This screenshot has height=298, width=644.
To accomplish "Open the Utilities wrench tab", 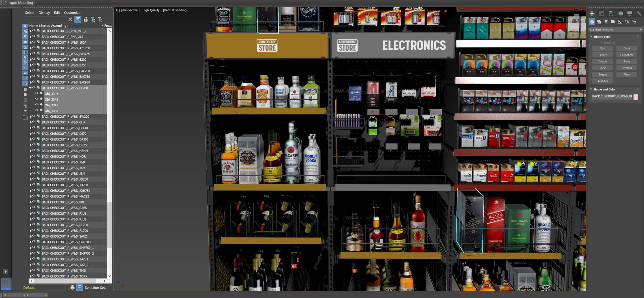I will (x=639, y=13).
